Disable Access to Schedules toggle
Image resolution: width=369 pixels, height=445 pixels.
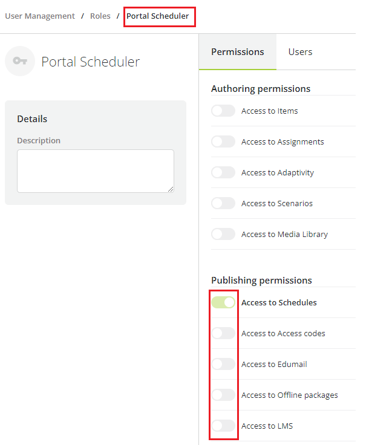coord(223,302)
